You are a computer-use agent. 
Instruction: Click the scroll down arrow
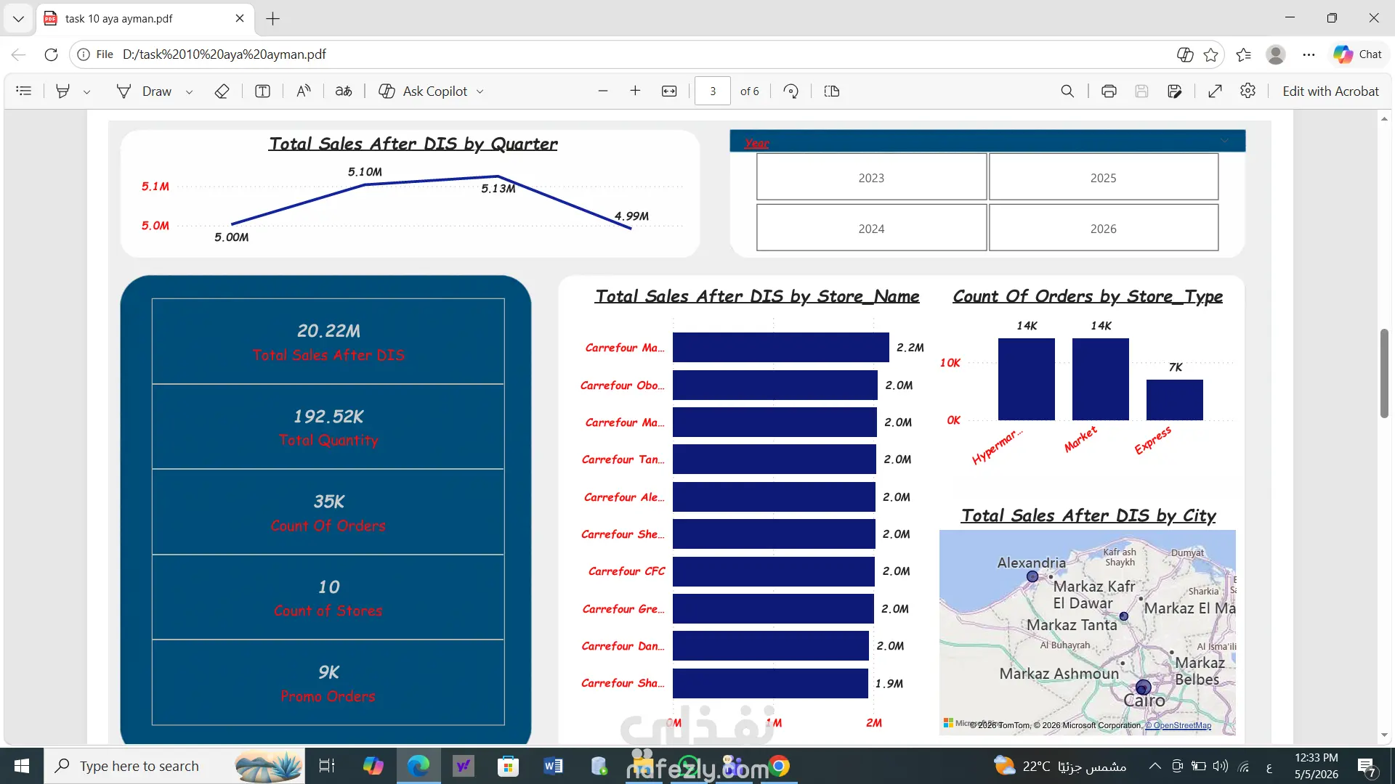[x=1384, y=735]
